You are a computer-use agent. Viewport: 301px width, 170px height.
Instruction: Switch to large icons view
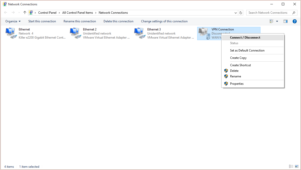click(272, 21)
